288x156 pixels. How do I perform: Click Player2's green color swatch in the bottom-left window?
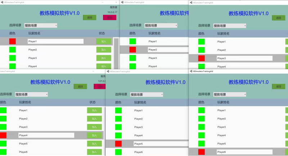[x=3, y=119]
